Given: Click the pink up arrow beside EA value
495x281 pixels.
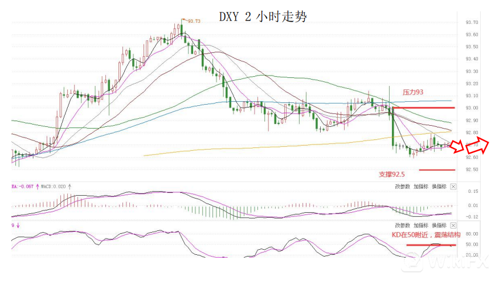Looking at the screenshot, I should point(37,186).
